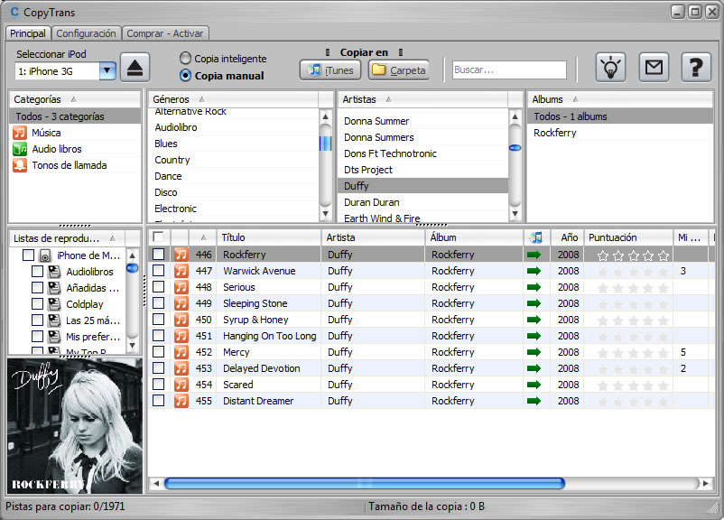Click green arrow for Mercy track
This screenshot has height=520, width=724.
[x=534, y=352]
